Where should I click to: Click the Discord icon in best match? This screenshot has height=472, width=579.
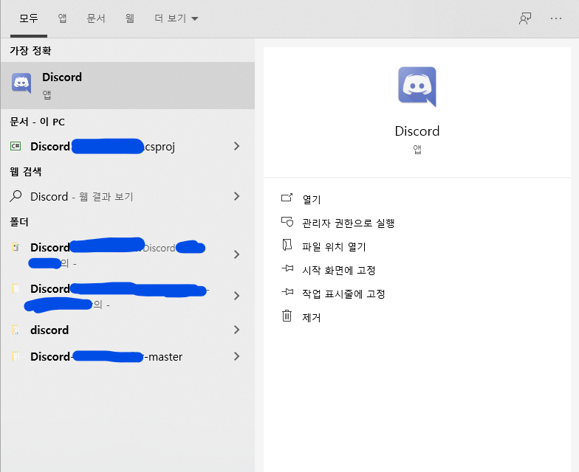(x=21, y=83)
